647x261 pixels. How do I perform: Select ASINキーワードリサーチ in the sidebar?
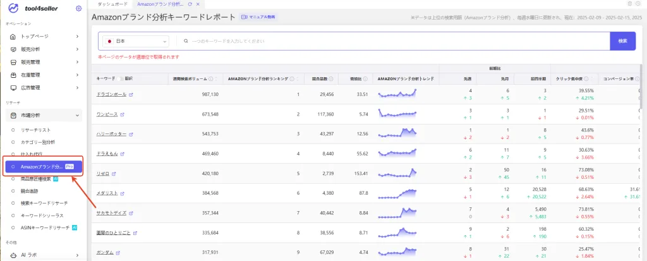[45, 228]
